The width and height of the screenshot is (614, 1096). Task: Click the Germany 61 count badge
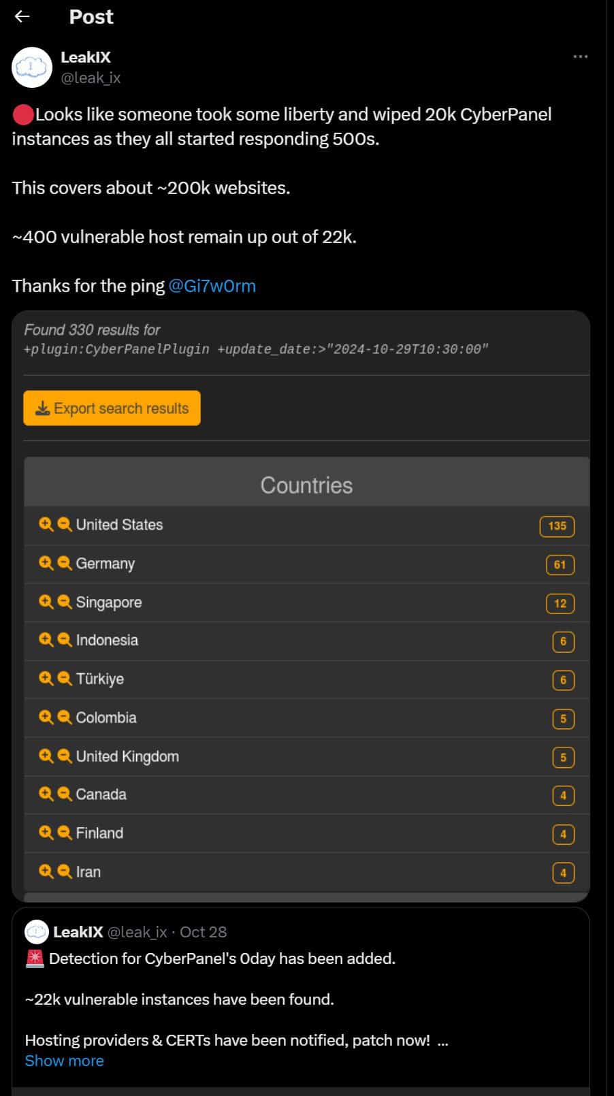coord(560,564)
